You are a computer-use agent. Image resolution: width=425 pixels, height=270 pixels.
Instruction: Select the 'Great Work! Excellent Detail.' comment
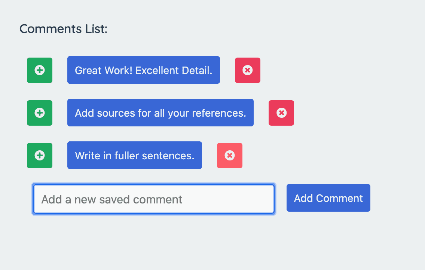point(143,70)
